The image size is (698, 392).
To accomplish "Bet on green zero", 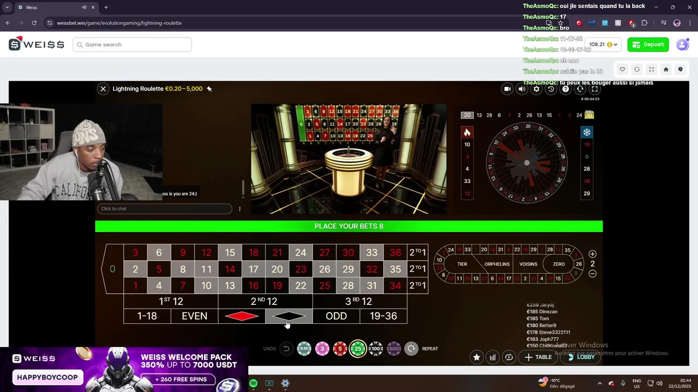I will coord(113,269).
